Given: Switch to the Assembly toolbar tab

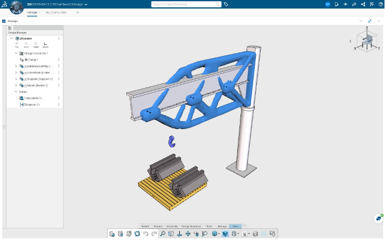Looking at the screenshot, I should (172, 226).
